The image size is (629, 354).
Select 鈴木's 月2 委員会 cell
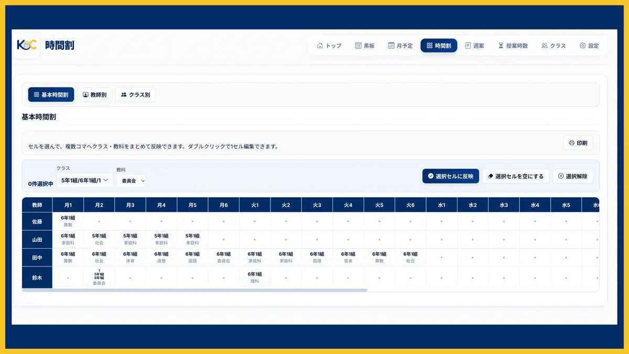coord(99,277)
